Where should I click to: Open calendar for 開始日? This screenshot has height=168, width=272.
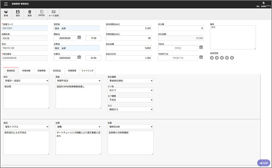[x=79, y=37]
